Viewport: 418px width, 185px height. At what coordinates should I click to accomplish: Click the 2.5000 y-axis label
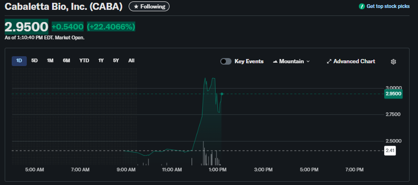point(394,141)
